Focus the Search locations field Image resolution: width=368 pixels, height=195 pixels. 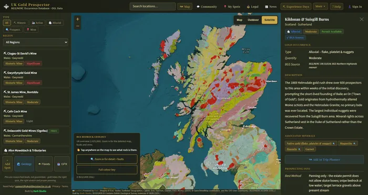pos(152,6)
